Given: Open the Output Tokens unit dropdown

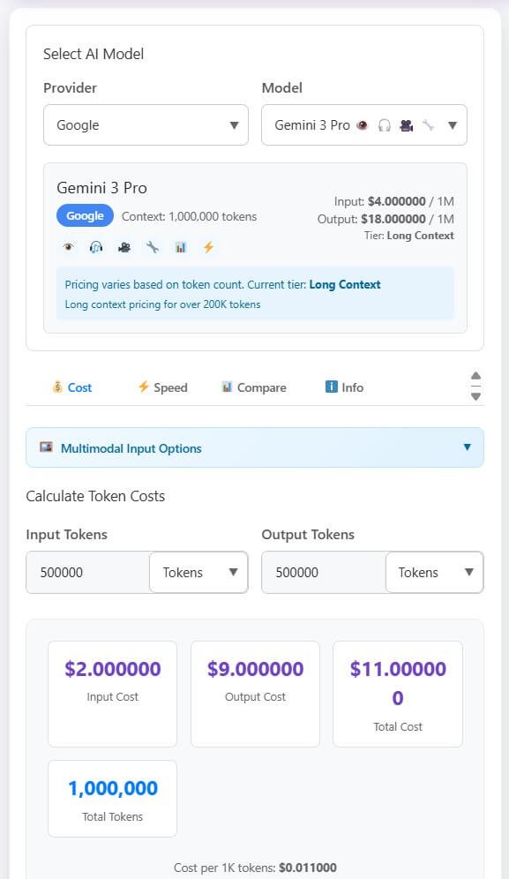Looking at the screenshot, I should [434, 572].
